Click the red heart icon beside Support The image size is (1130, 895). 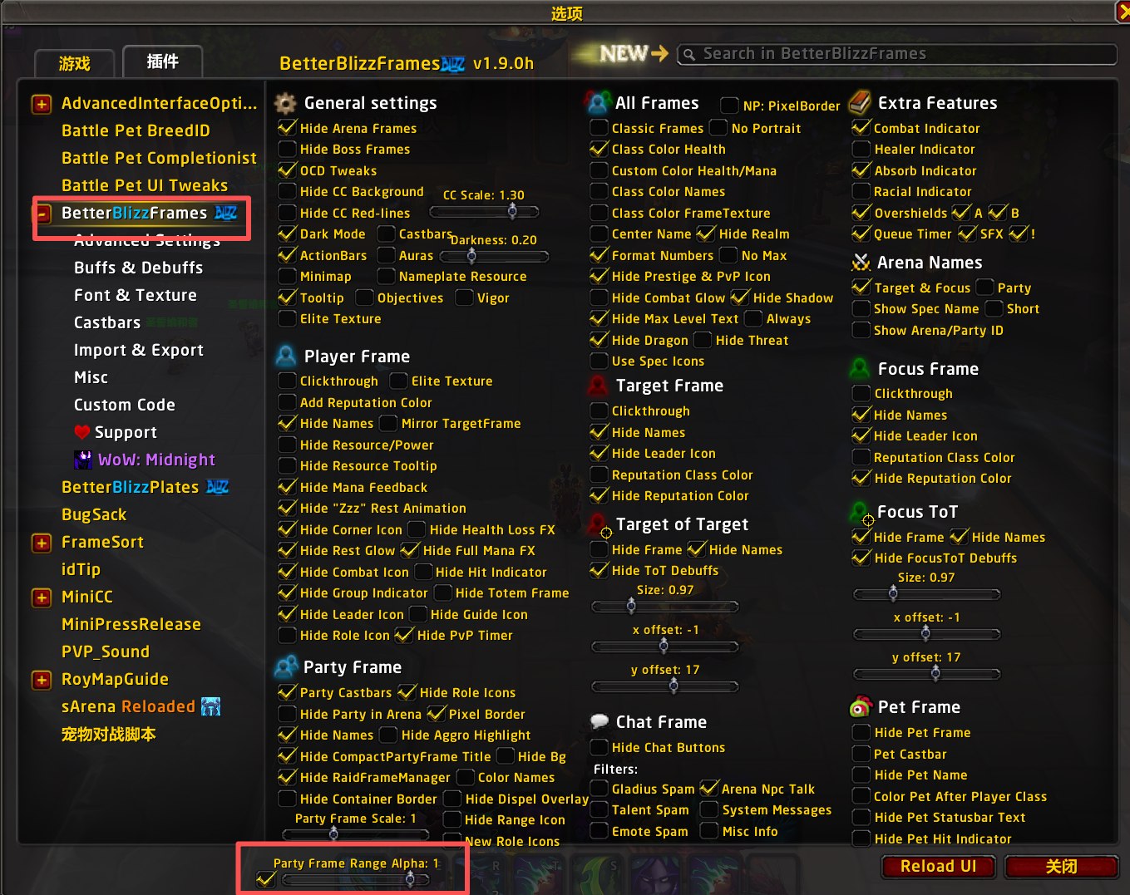click(x=81, y=432)
